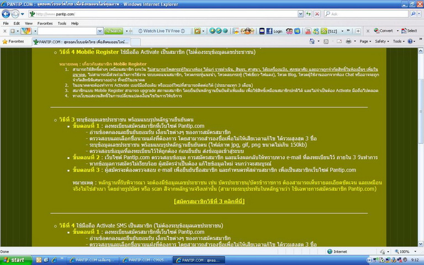Expand the RSS [512] dropdown arrow
The width and height of the screenshot is (424, 265).
click(342, 31)
